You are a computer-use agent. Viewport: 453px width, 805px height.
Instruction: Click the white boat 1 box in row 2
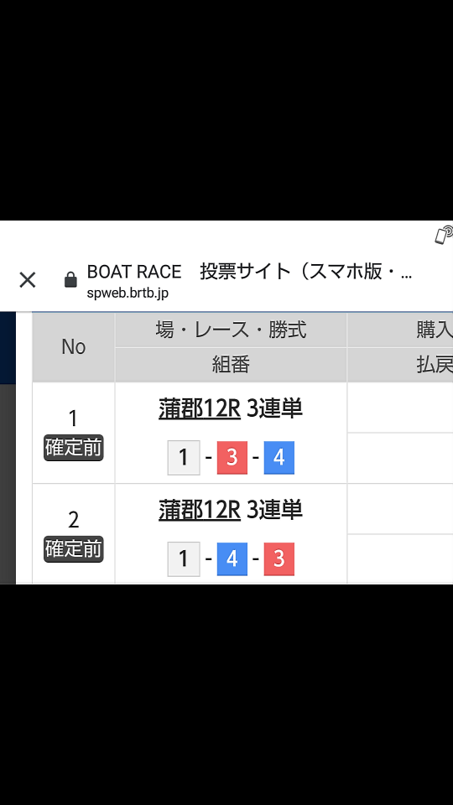(x=184, y=558)
